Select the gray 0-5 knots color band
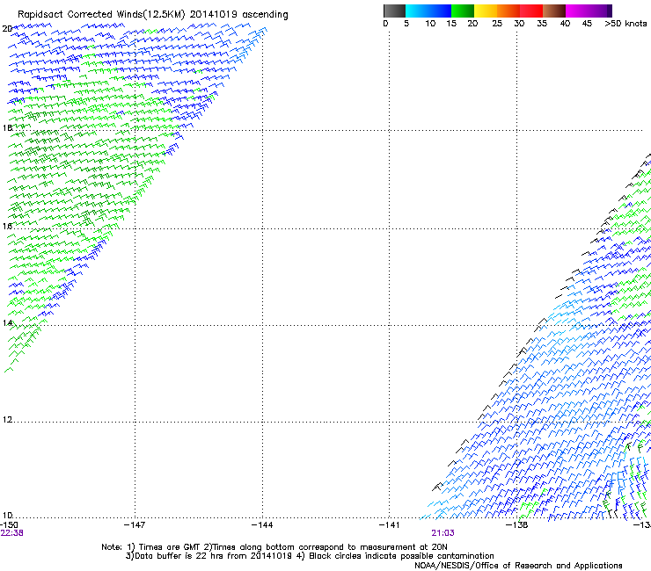This screenshot has height=571, width=651. tap(394, 11)
